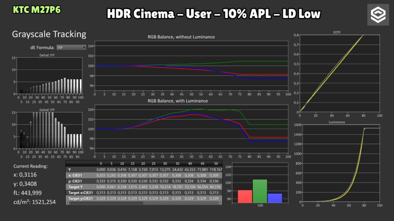Click the 'KTC M27P6' label
The width and height of the screenshot is (394, 221).
coord(37,10)
